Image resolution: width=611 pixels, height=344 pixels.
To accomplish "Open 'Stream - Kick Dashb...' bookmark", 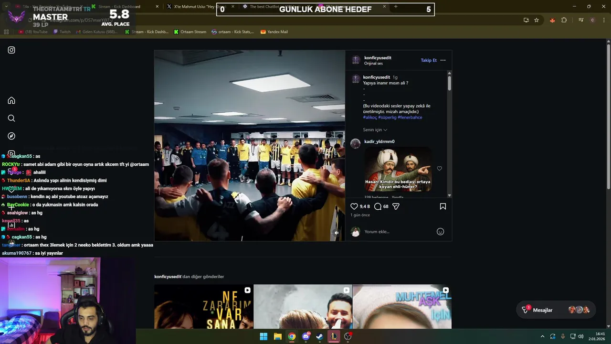I will 147,32.
